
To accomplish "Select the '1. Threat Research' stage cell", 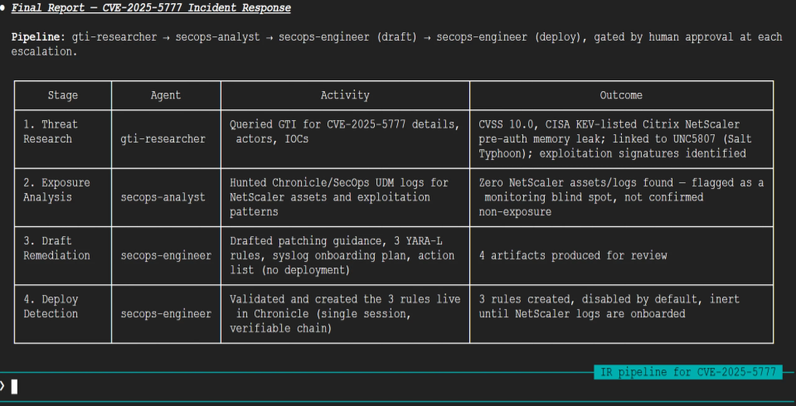I will [x=63, y=139].
